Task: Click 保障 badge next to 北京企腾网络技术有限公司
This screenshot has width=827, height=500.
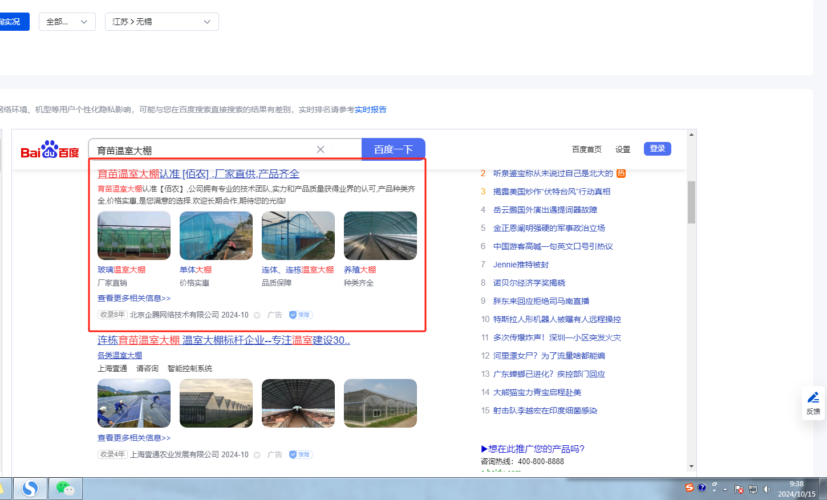Action: point(301,315)
